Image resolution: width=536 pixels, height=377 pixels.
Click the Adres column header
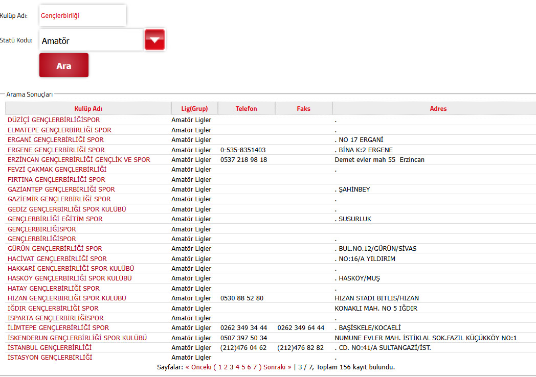tap(438, 109)
